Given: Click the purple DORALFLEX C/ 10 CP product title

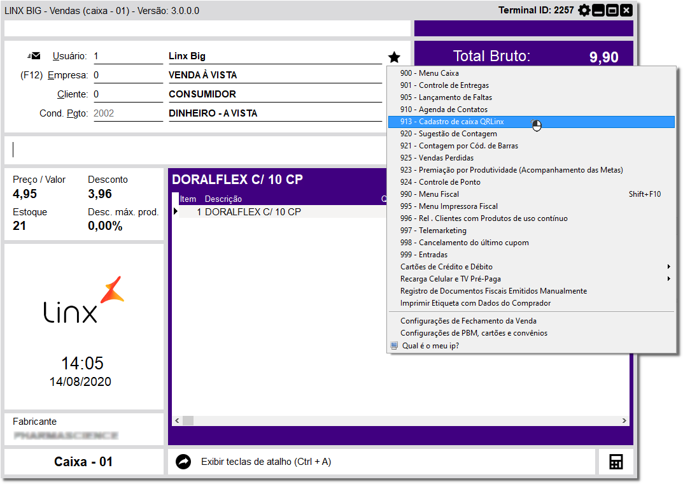Looking at the screenshot, I should click(237, 180).
